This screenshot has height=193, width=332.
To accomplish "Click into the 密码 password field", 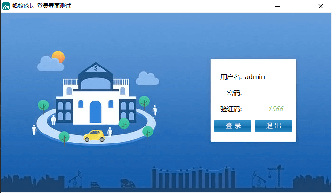I will (x=265, y=92).
